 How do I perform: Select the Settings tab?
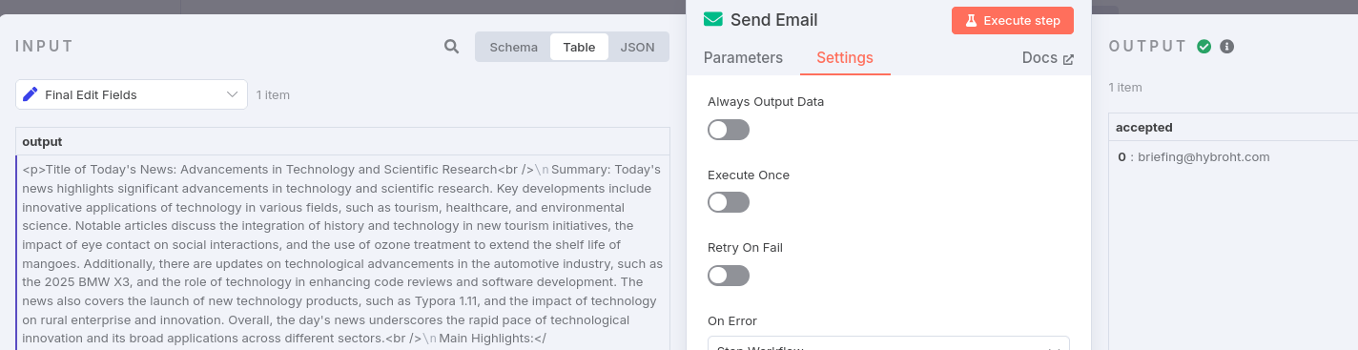[x=845, y=57]
